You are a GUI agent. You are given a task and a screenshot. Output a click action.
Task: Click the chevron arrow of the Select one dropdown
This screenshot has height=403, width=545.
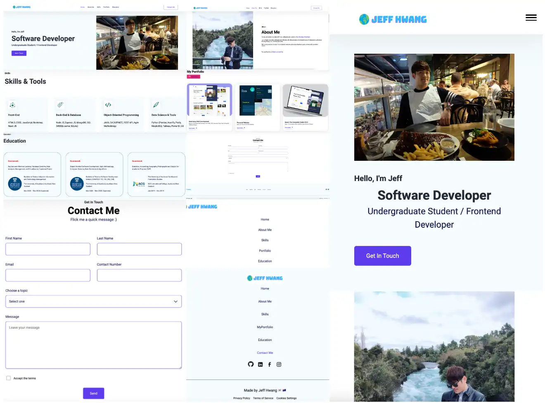click(x=175, y=301)
